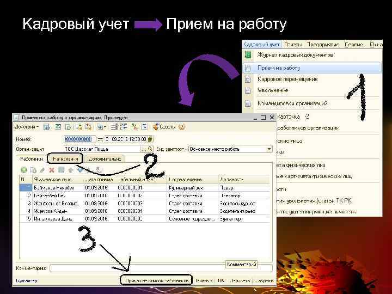Click the first toolbar icon after Действия
392x294 pixels.
pos(47,127)
